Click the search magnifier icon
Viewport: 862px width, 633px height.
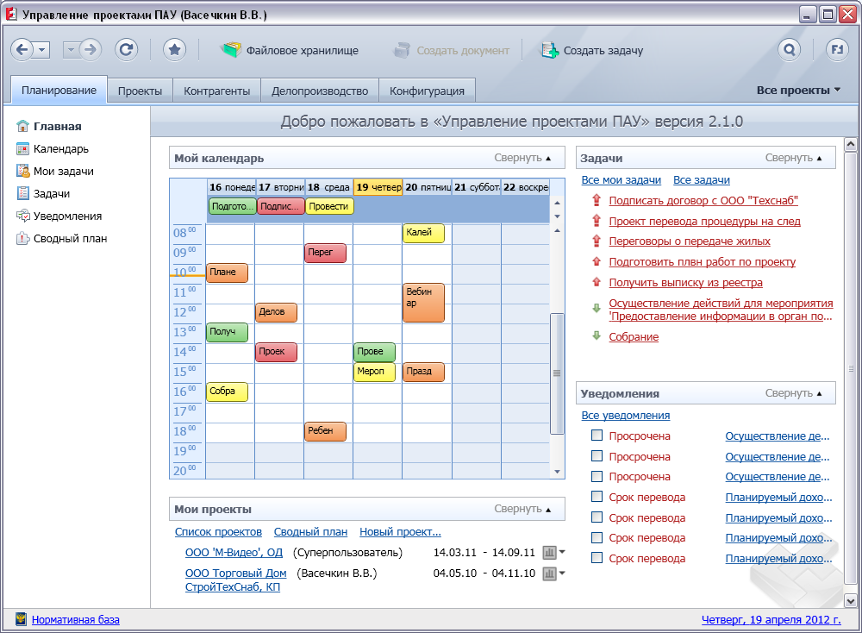pos(789,50)
